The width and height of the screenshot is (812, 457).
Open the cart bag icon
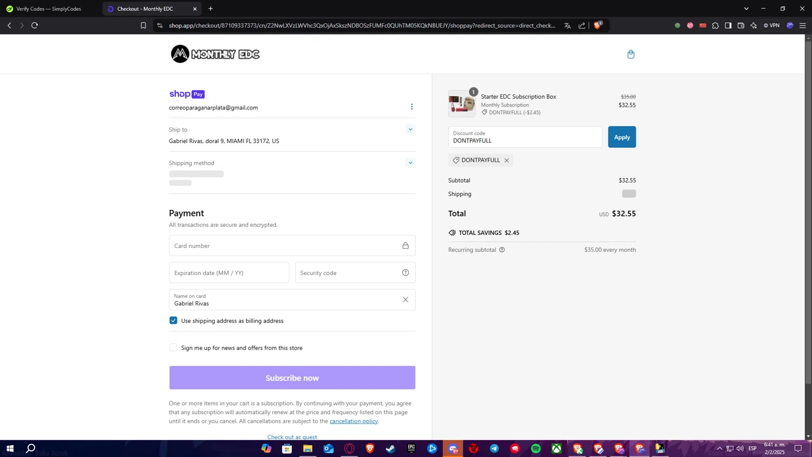(631, 54)
